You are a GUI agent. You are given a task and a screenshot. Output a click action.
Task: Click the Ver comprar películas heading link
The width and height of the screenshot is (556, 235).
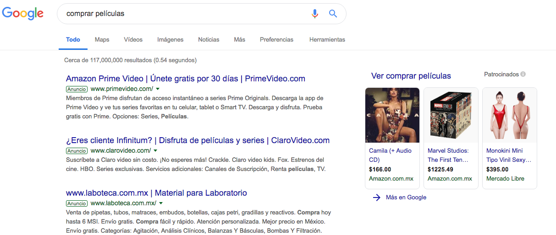click(411, 76)
